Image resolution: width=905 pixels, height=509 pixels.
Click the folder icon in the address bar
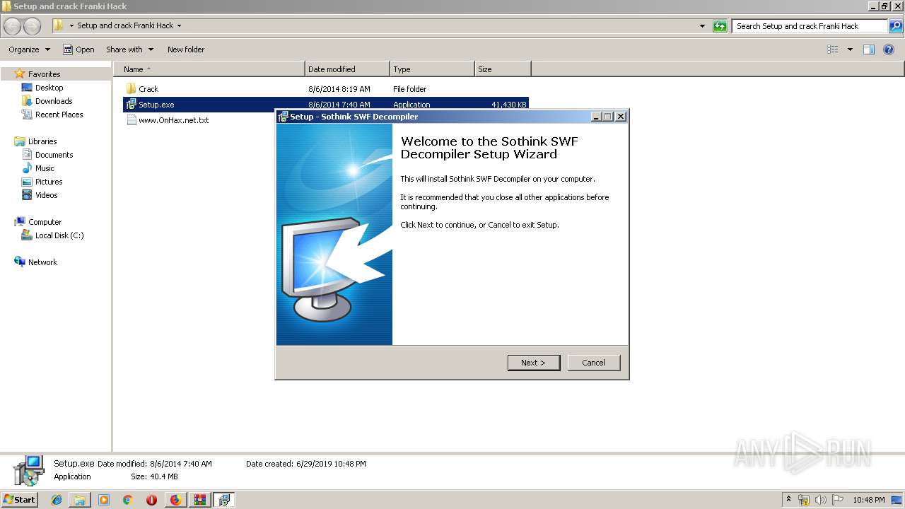[x=59, y=25]
